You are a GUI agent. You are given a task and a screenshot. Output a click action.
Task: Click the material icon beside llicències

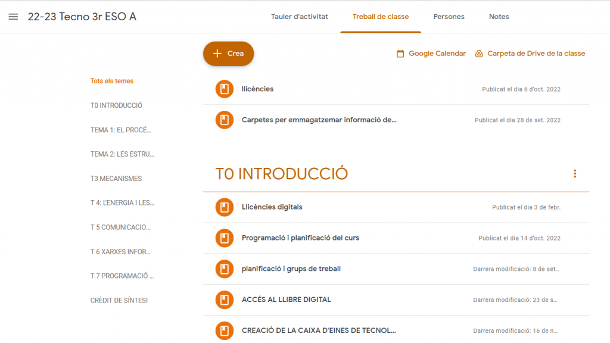(x=224, y=89)
